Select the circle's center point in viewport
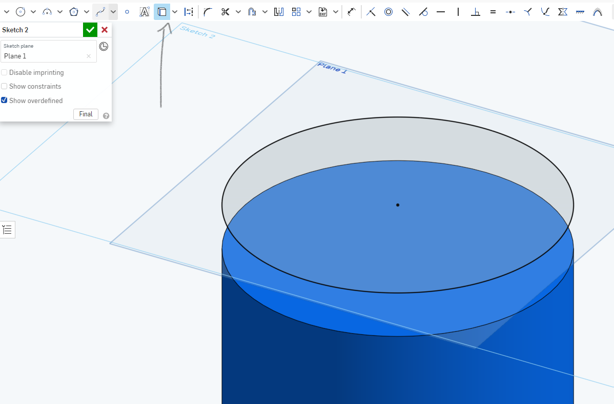 397,205
